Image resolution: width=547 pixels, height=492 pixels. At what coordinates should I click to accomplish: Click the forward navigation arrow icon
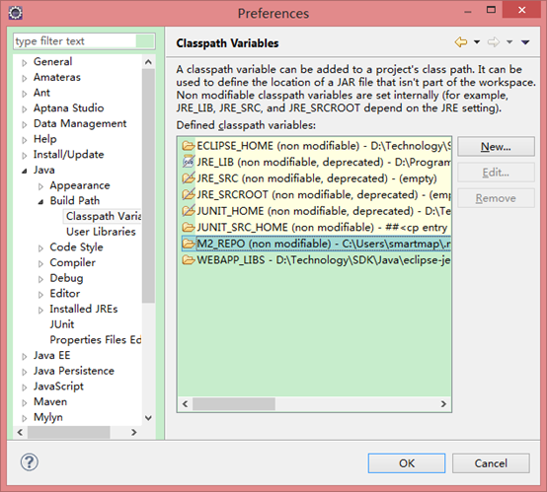[494, 42]
